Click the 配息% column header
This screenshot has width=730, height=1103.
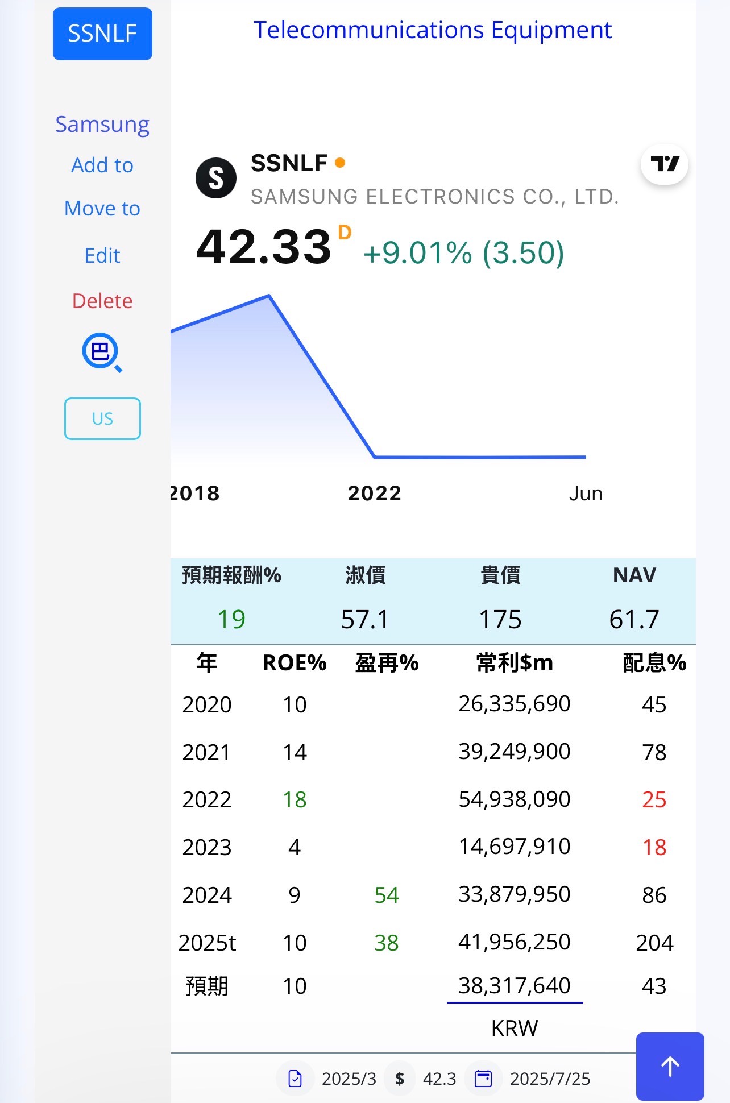point(654,663)
